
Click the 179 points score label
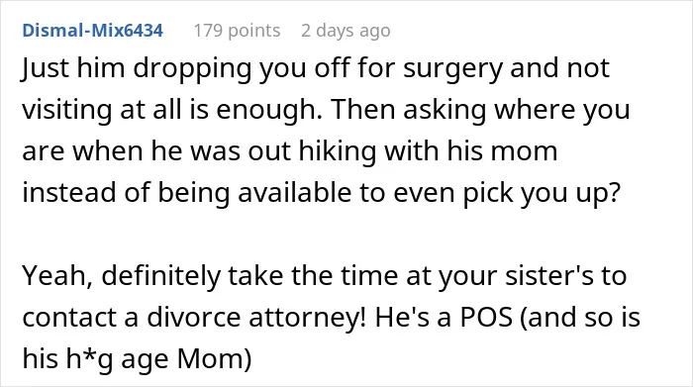[237, 31]
